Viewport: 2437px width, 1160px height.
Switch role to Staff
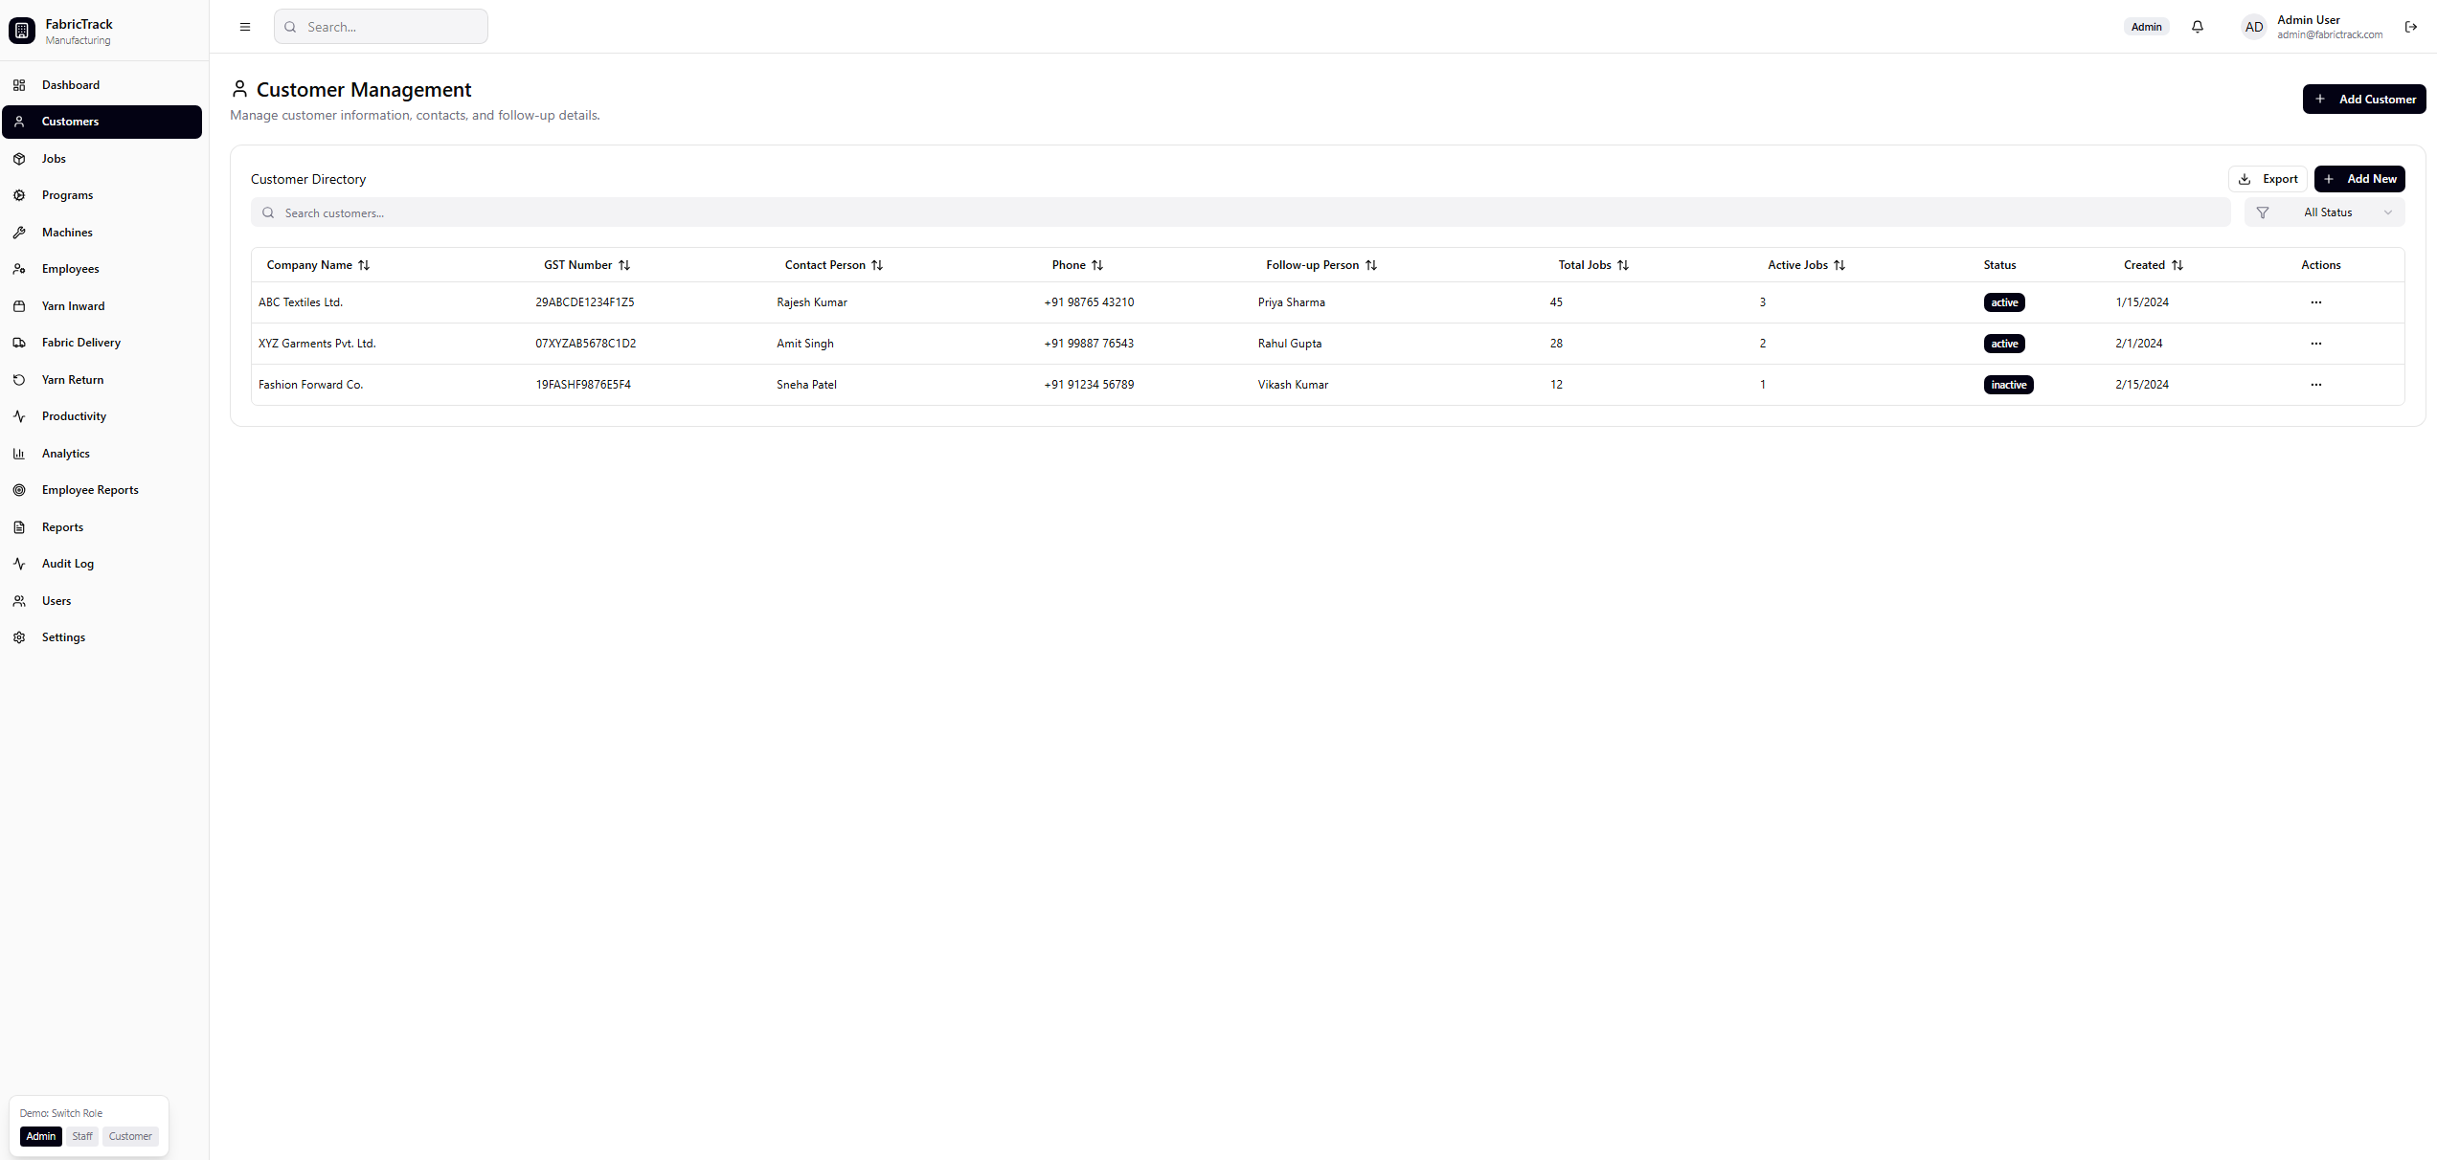tap(82, 1136)
